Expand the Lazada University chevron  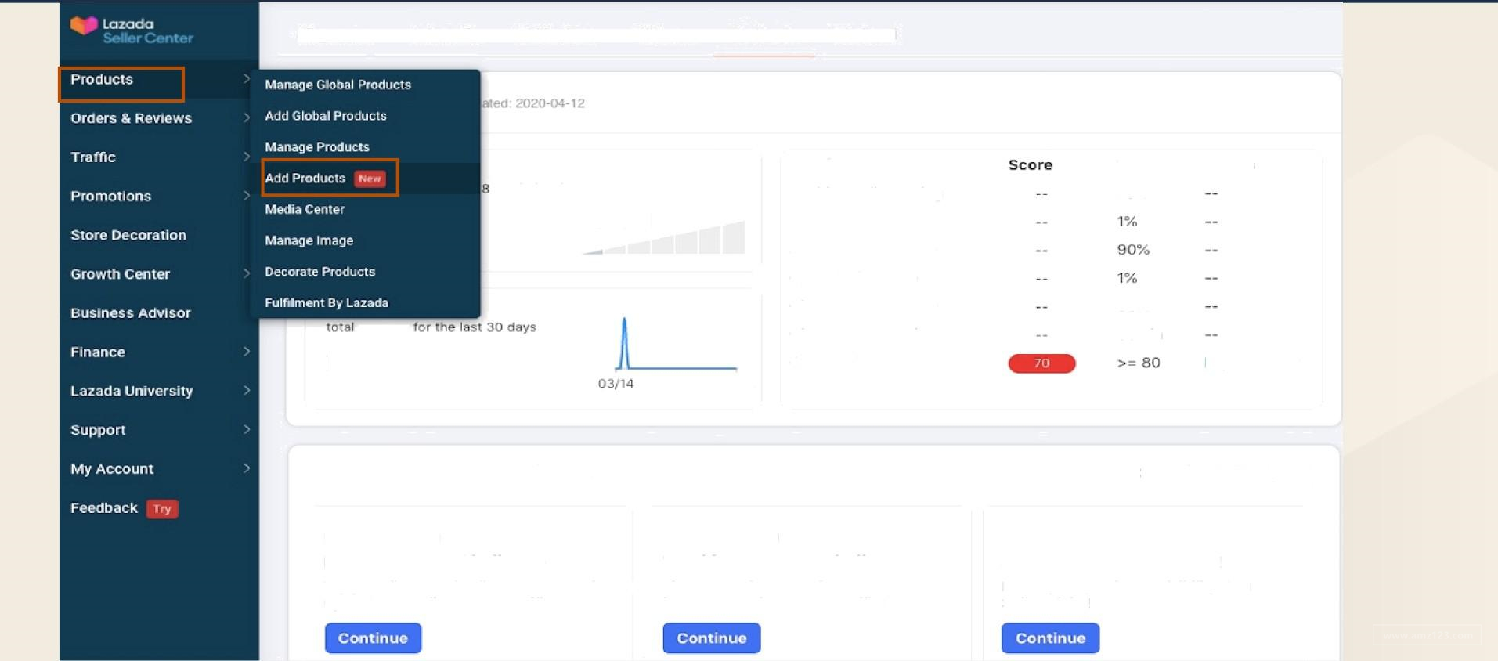246,390
